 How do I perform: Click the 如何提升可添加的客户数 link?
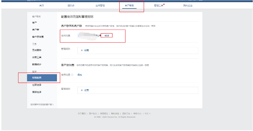point(42,104)
